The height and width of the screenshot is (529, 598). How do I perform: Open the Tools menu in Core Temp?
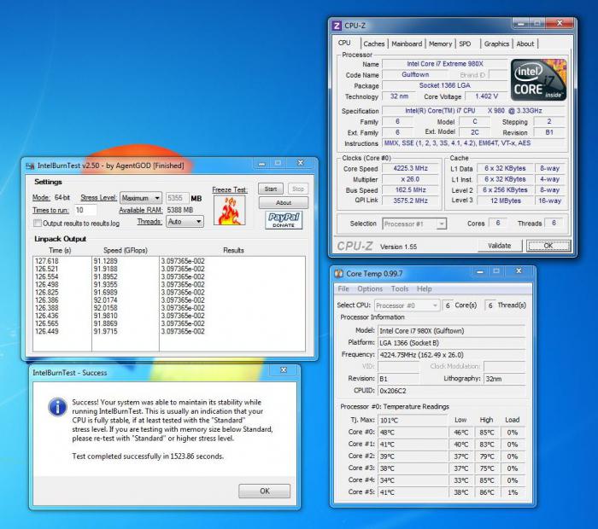pos(400,288)
